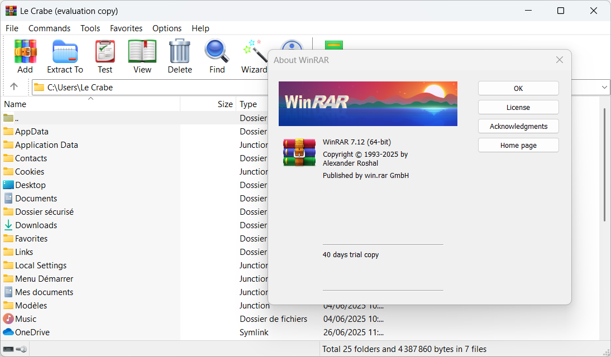
Task: Confirm the About dialog with OK
Action: pyautogui.click(x=518, y=88)
